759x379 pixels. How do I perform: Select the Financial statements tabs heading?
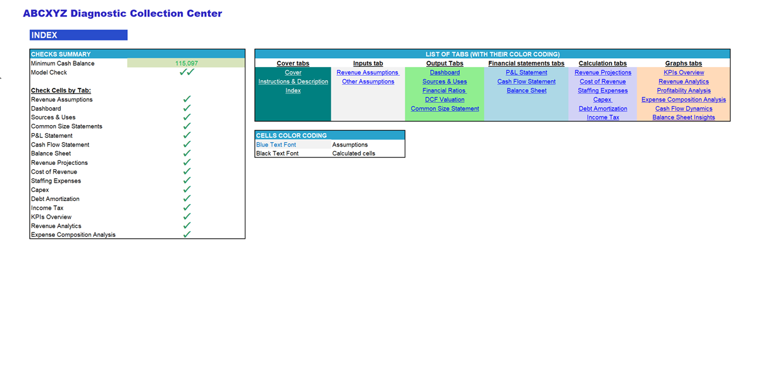(526, 63)
